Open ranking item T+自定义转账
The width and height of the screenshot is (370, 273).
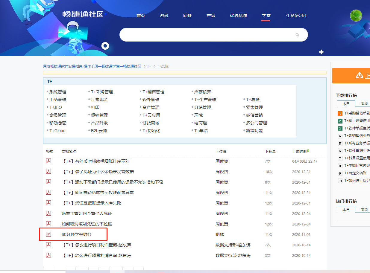tap(355, 173)
